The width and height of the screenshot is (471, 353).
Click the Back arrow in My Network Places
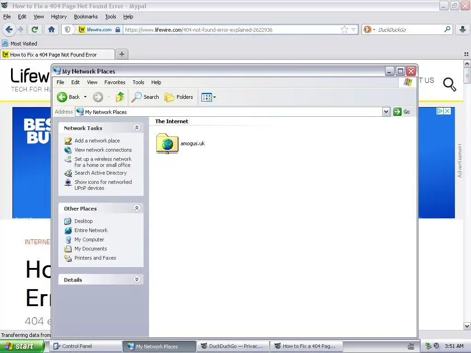tap(62, 97)
